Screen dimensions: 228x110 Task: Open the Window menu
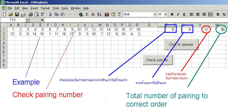point(76,8)
